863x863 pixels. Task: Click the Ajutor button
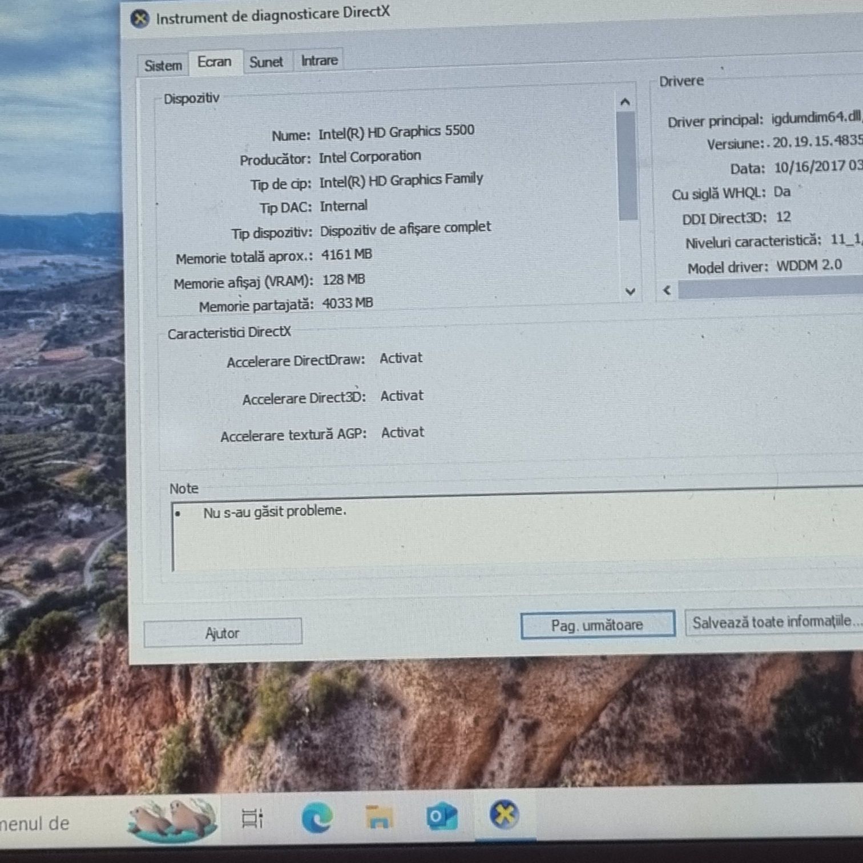(223, 633)
